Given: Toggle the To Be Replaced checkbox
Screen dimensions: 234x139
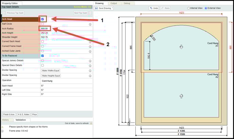Looking at the screenshot, I should [43, 56].
